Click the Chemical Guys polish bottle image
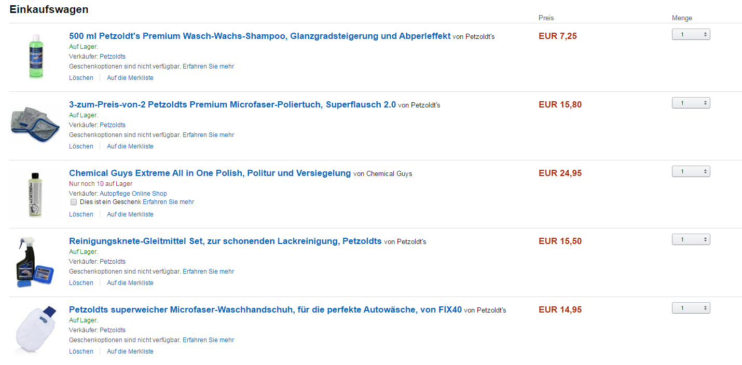742x365 pixels. (x=35, y=194)
